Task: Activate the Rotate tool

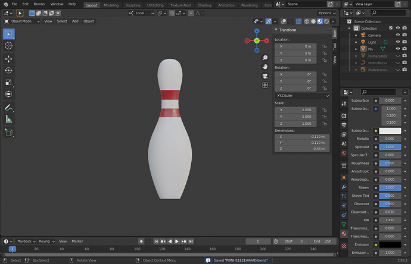Action: coord(9,70)
